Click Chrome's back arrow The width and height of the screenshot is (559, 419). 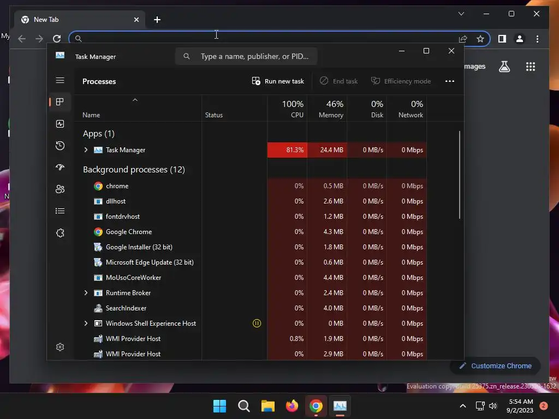tap(22, 39)
